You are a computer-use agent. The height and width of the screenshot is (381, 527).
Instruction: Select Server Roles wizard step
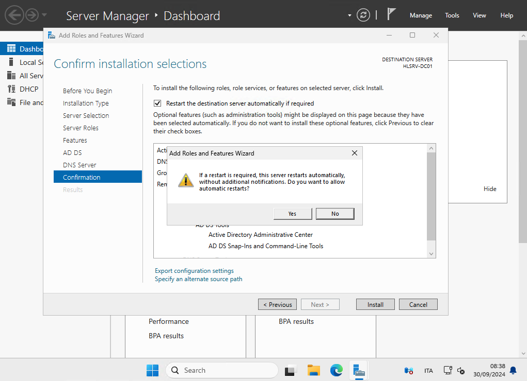[x=81, y=128]
